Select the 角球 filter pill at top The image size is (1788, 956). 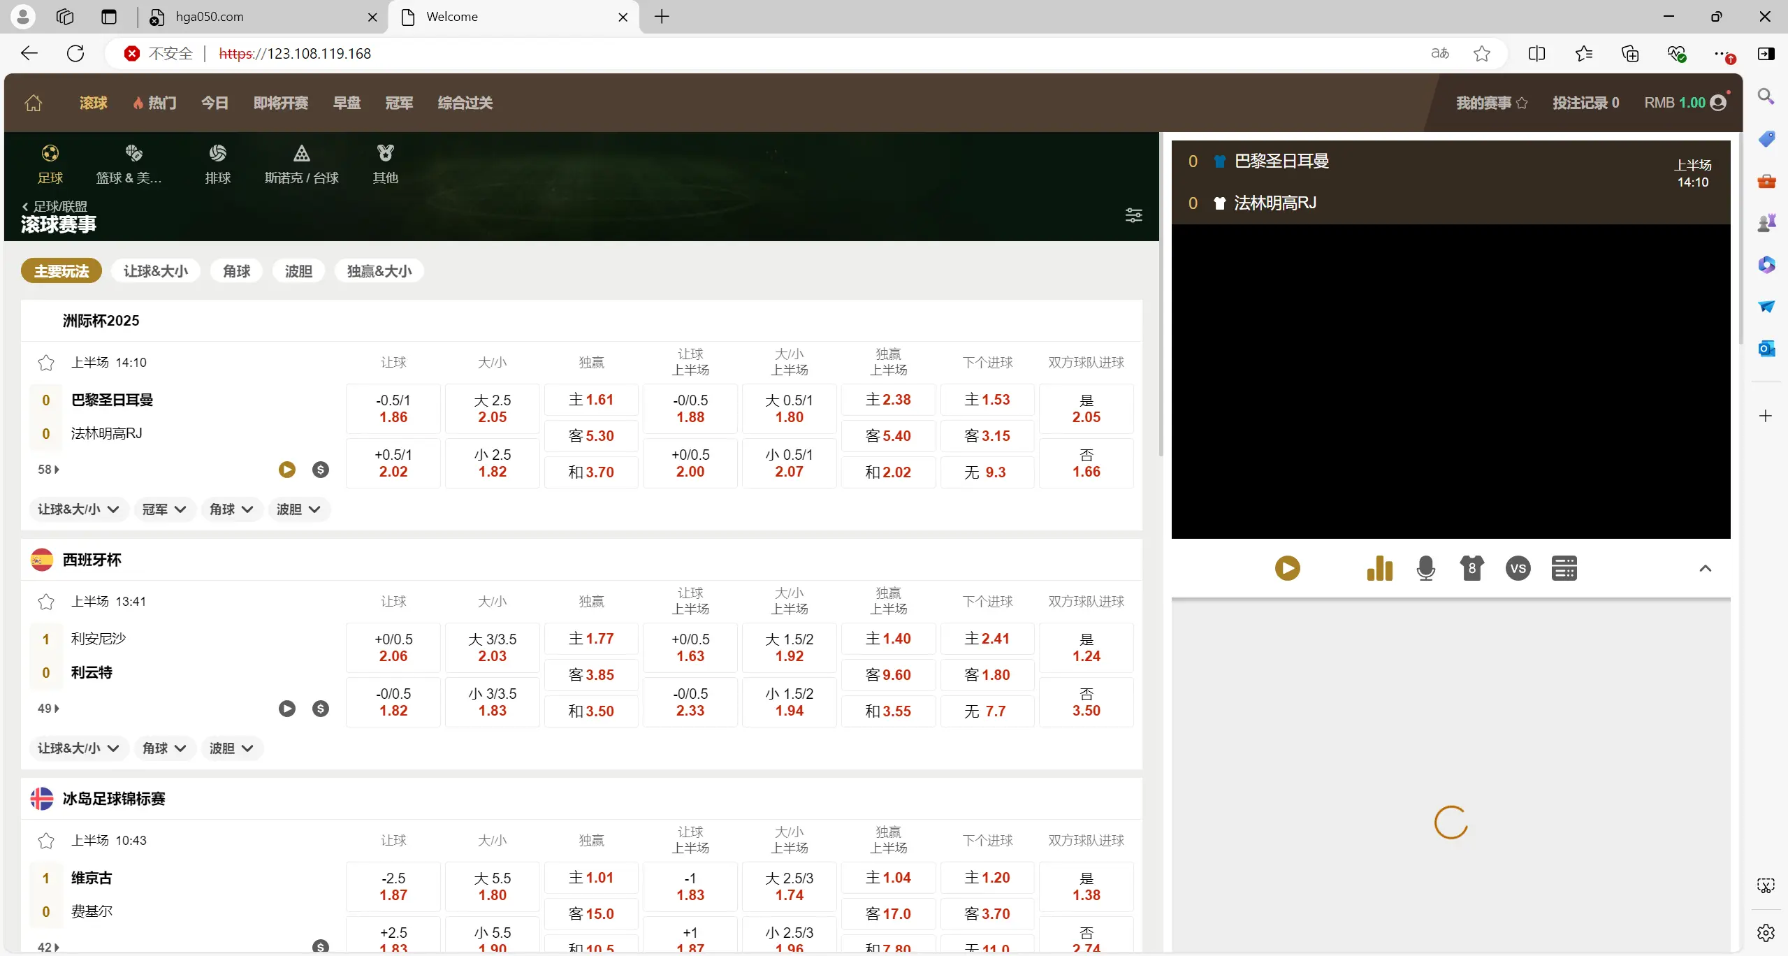tap(237, 271)
